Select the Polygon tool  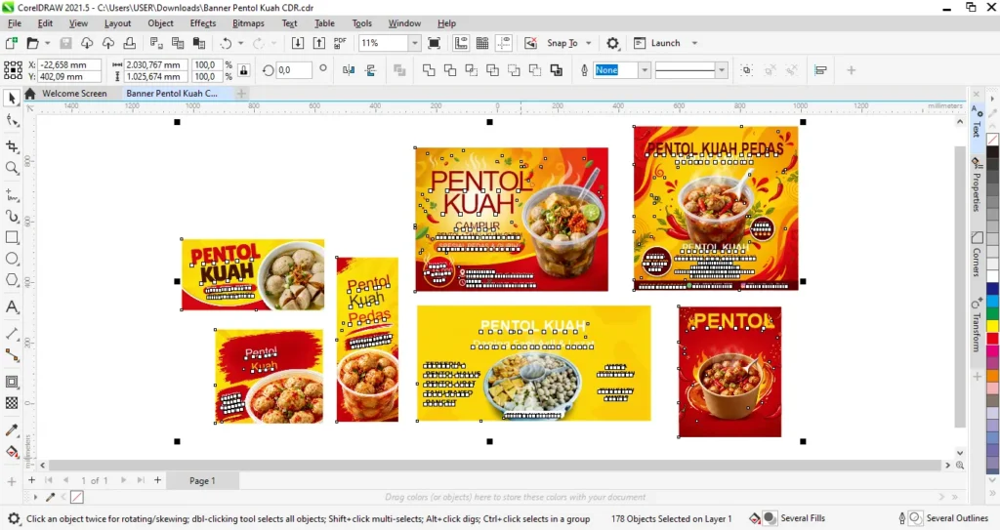pyautogui.click(x=12, y=280)
